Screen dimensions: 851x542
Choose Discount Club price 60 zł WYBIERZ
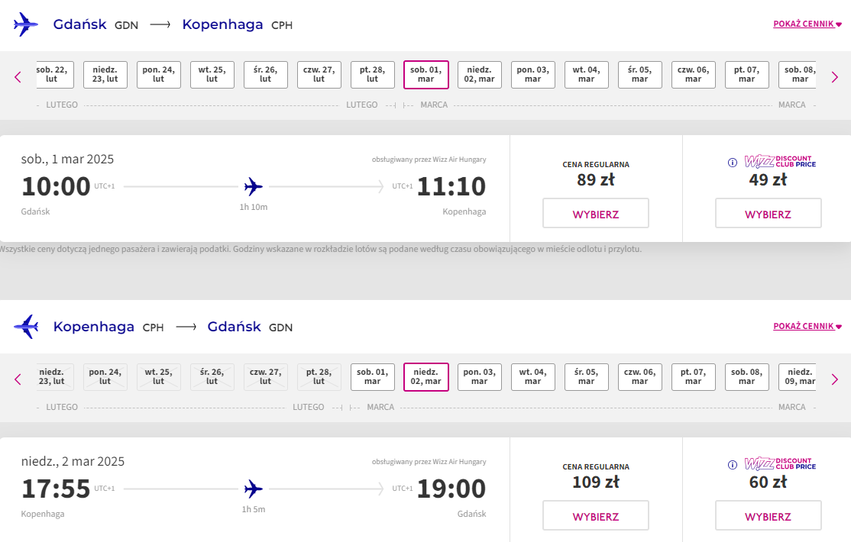pos(768,515)
